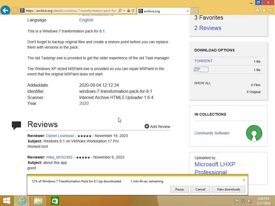Click the search magnifier in address bar

pos(120,11)
